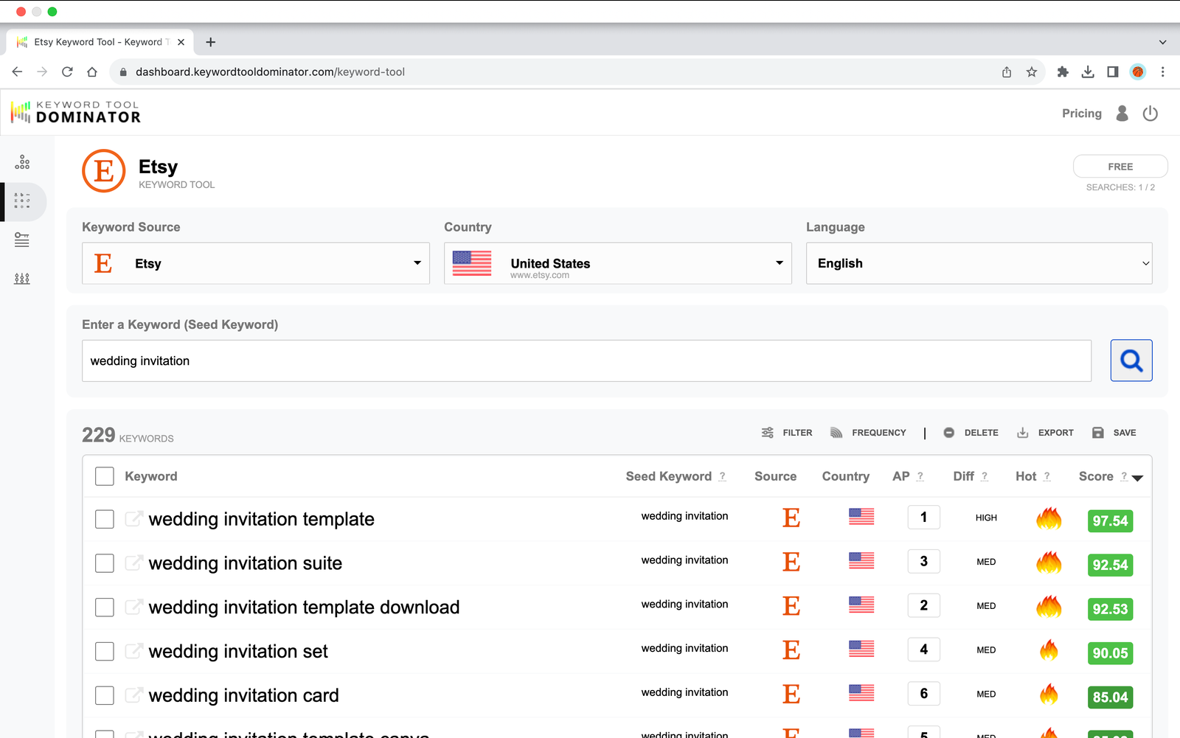Open the Keyword Source Etsy dropdown
1180x738 pixels.
coord(256,263)
